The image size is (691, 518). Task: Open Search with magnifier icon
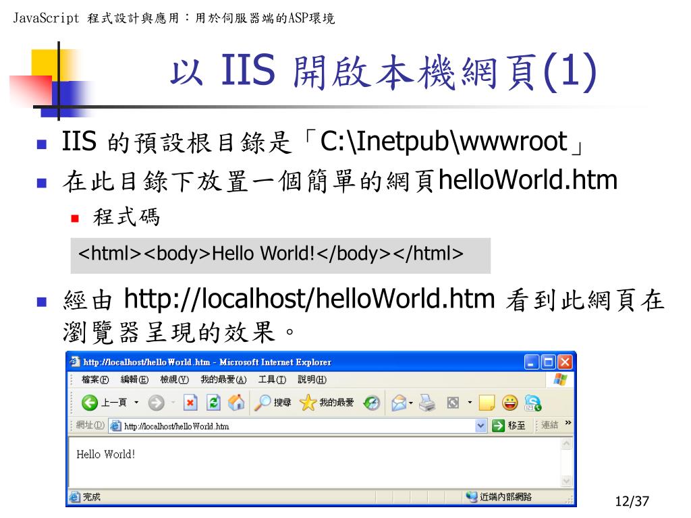262,403
